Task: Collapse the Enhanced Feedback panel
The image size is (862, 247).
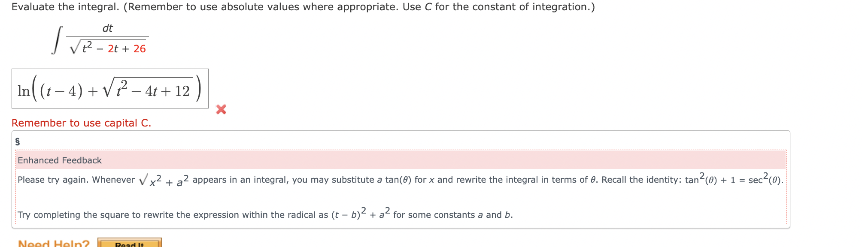Action: (x=60, y=160)
